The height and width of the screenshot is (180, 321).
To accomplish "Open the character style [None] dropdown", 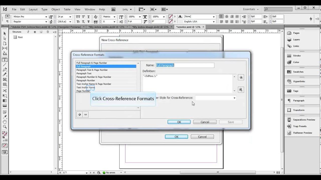I will tap(214, 17).
